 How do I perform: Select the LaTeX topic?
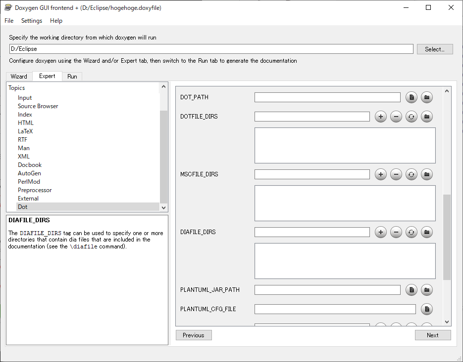(x=25, y=131)
